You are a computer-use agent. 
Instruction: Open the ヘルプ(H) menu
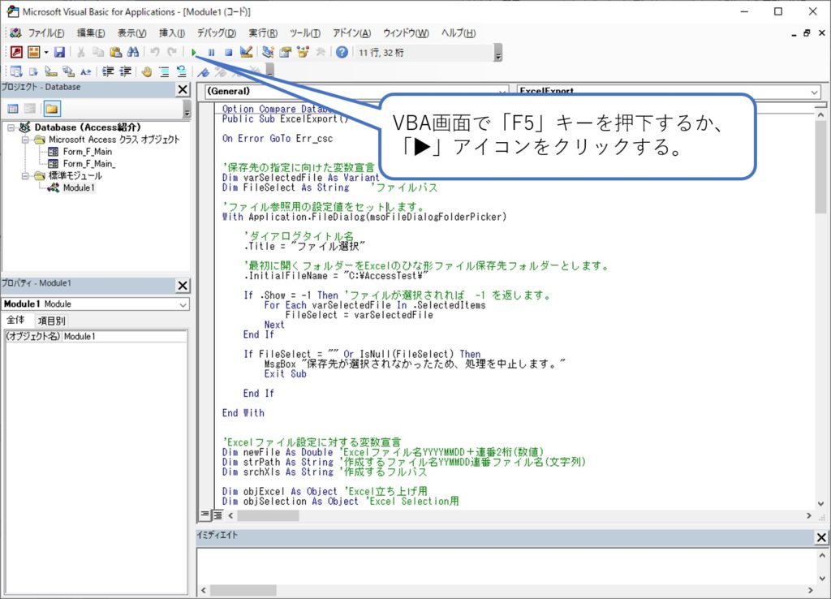pos(459,32)
